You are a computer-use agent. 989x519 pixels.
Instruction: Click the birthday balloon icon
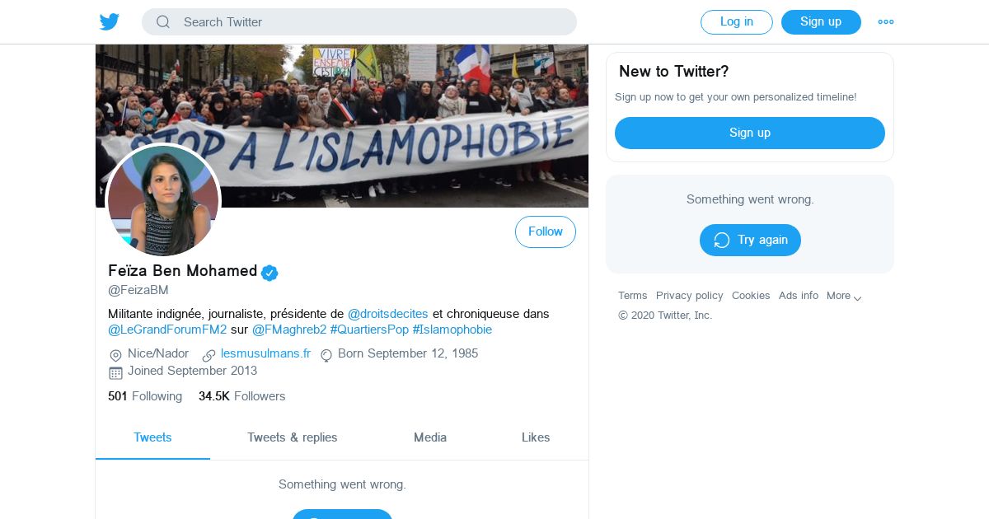click(326, 355)
